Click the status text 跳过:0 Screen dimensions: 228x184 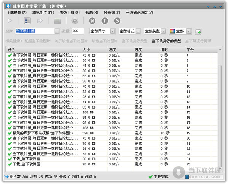tap(90, 177)
